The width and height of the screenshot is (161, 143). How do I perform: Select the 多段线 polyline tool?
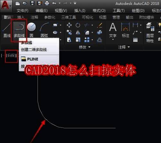click(x=19, y=30)
